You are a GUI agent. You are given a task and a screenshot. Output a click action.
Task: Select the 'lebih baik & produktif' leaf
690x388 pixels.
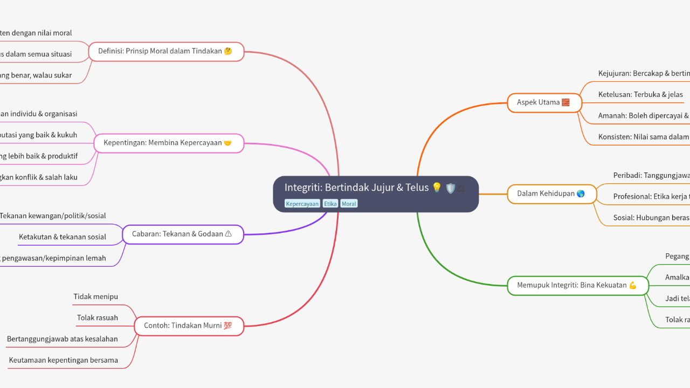click(x=39, y=156)
